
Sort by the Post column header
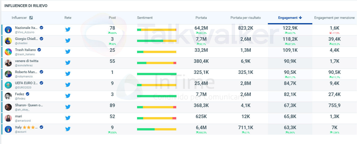coord(112,18)
